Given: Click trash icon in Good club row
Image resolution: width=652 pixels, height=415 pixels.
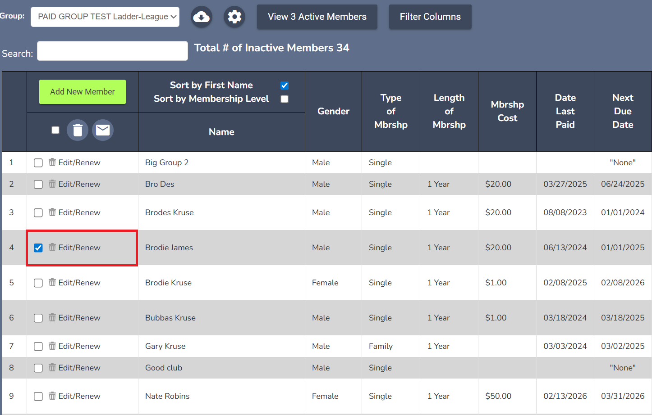Looking at the screenshot, I should point(52,367).
